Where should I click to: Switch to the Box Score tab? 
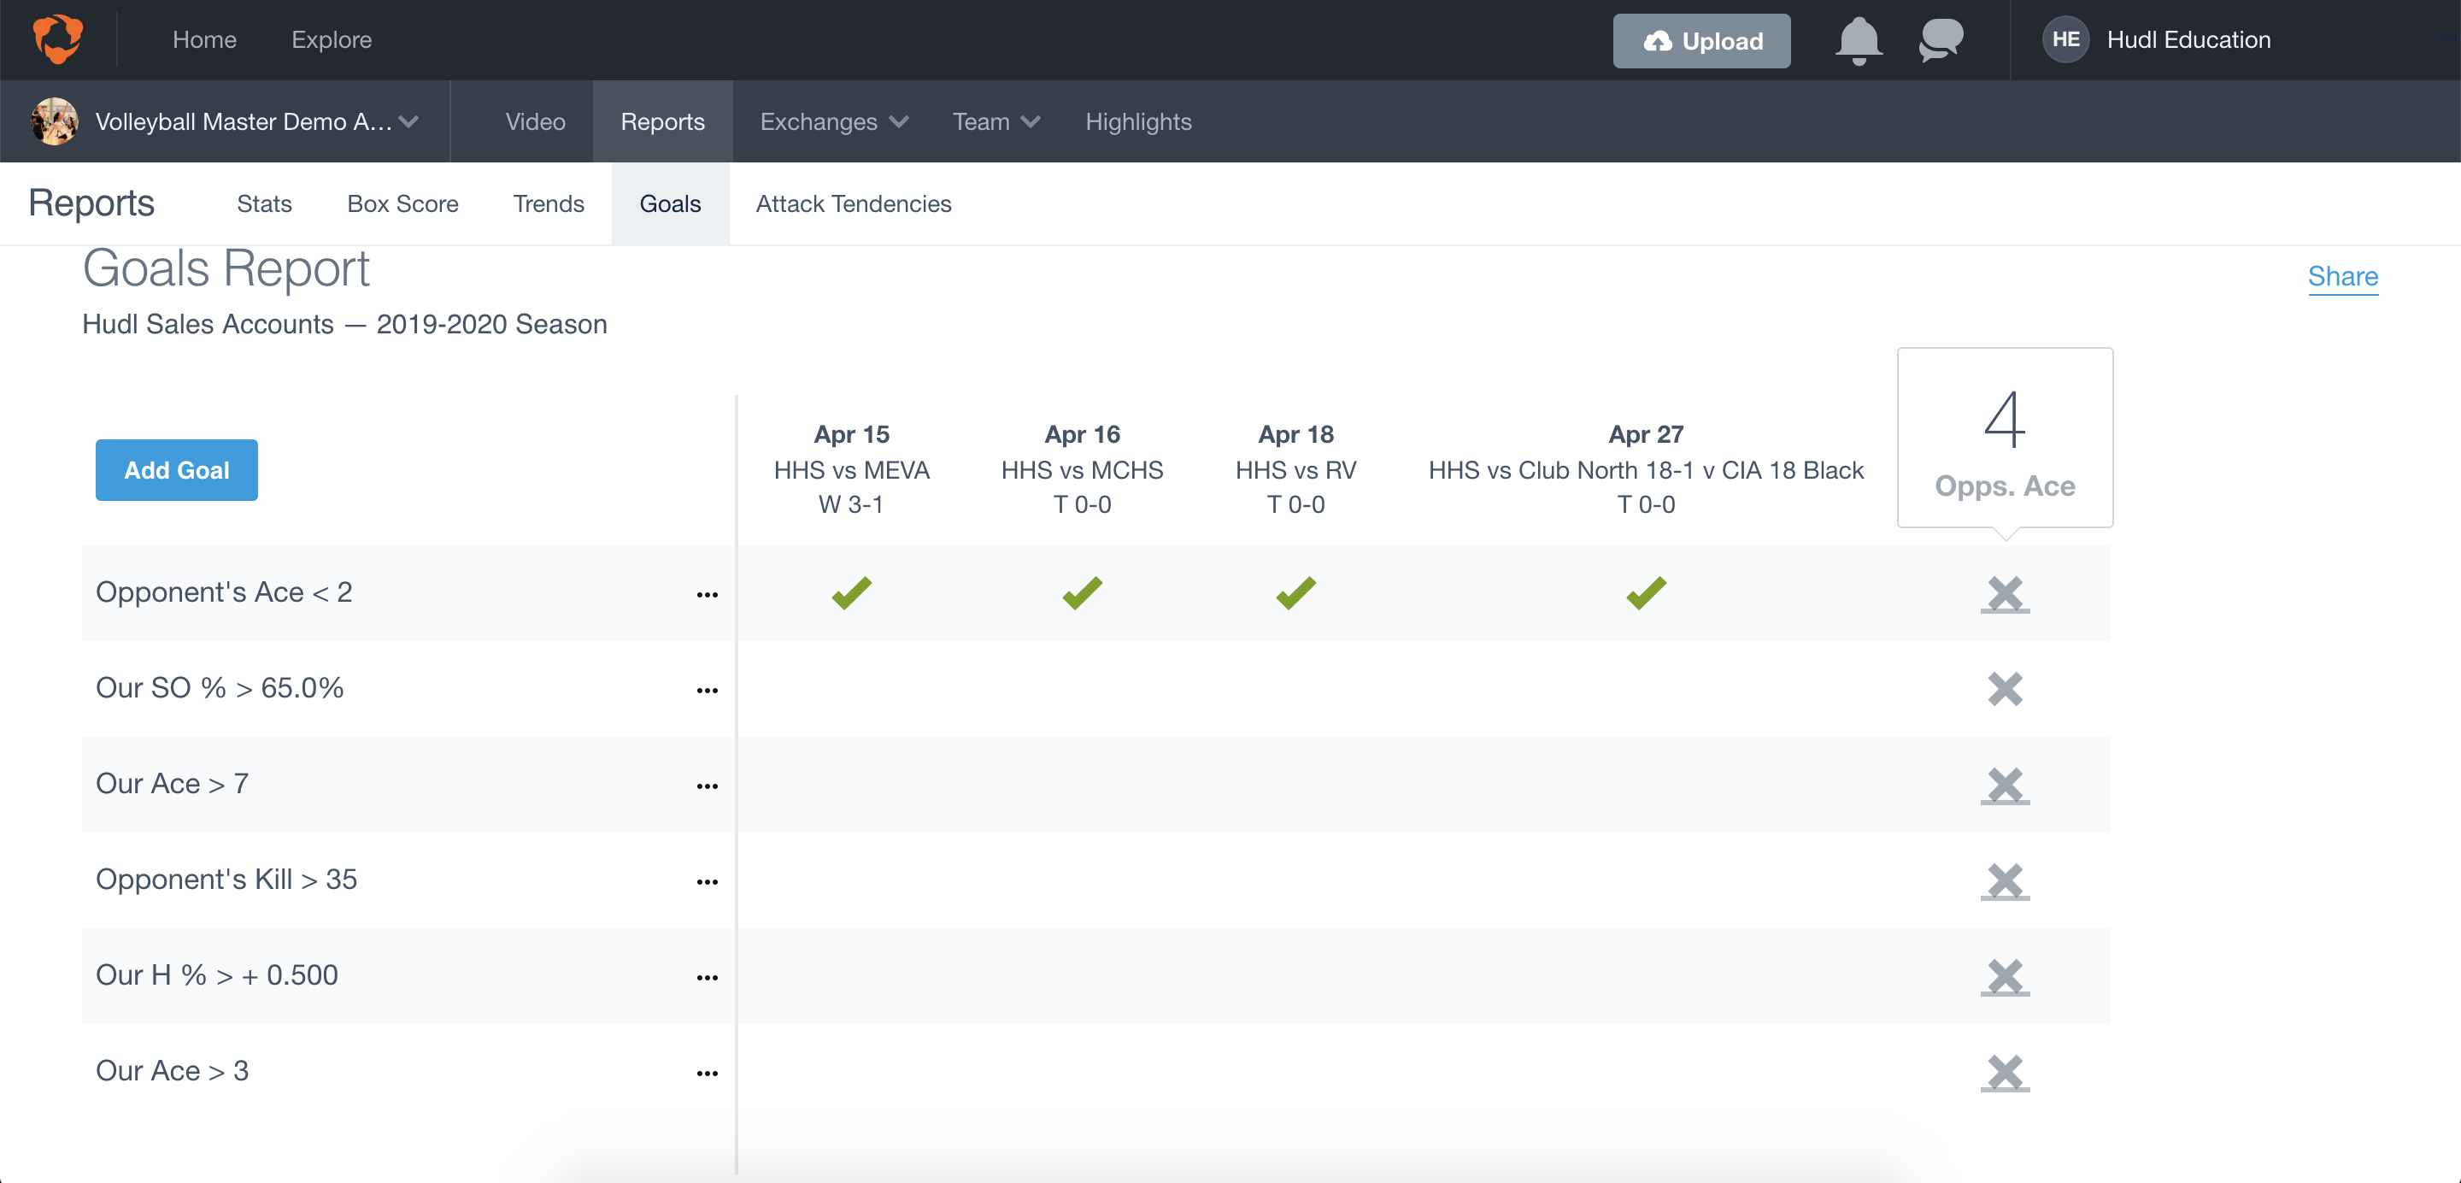click(x=402, y=203)
